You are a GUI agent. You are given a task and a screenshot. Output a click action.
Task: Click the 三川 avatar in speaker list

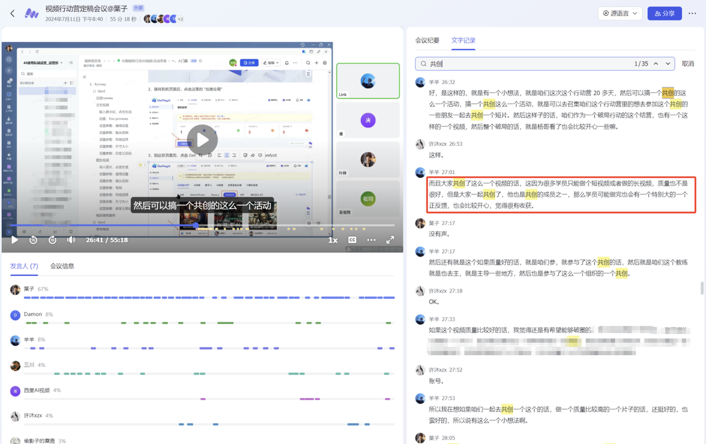15,366
